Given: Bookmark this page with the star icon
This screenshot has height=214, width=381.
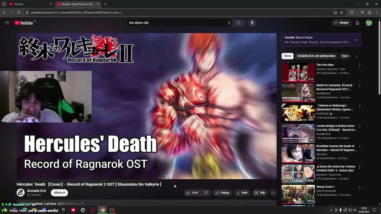Looking at the screenshot, I should [x=342, y=12].
